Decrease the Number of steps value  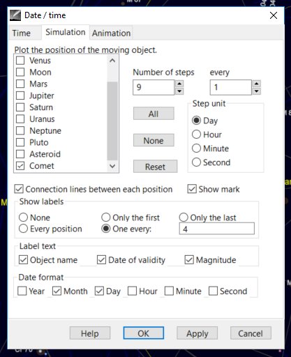click(179, 91)
